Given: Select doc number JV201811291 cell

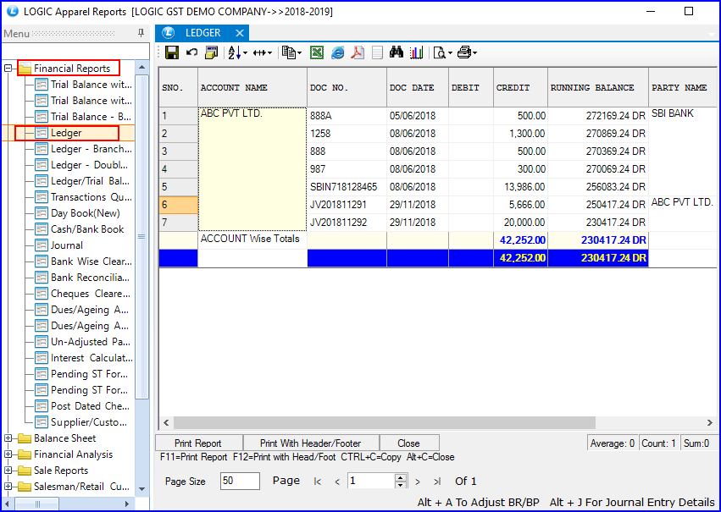Looking at the screenshot, I should (347, 205).
